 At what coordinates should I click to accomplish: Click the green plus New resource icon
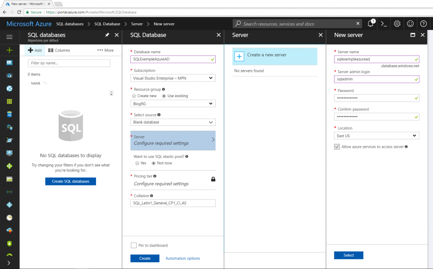9,50
